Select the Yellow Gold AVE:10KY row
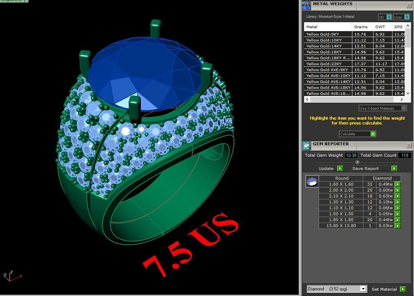 point(355,76)
